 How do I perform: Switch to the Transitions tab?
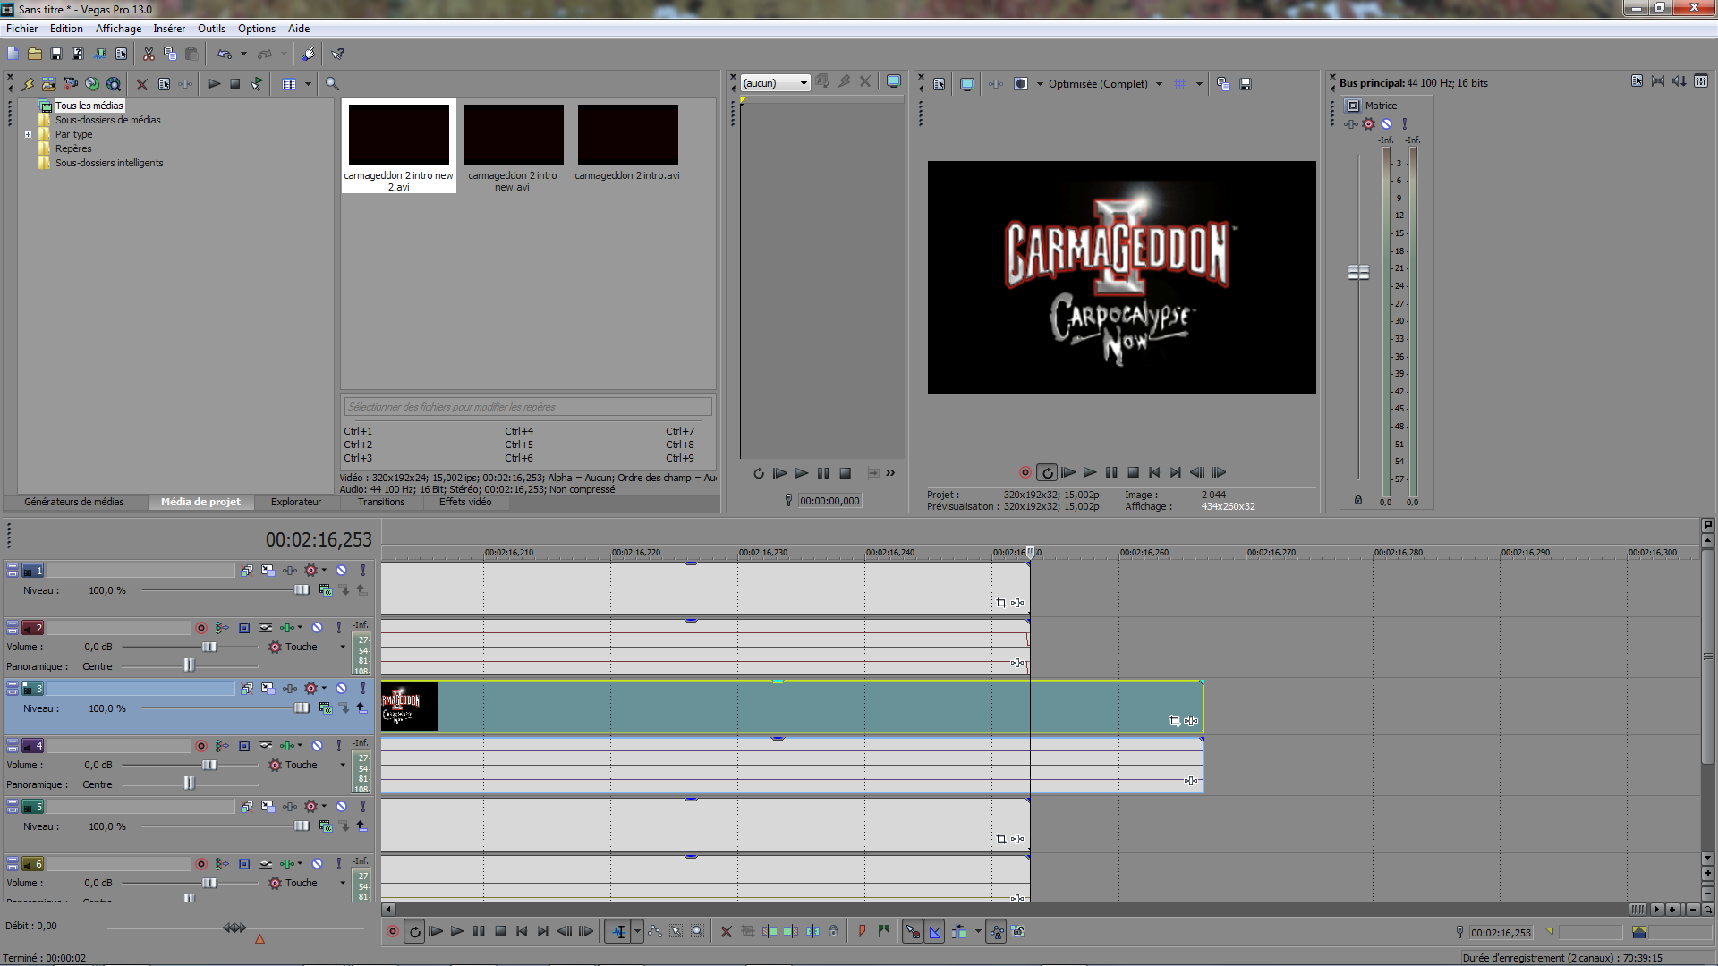[381, 503]
